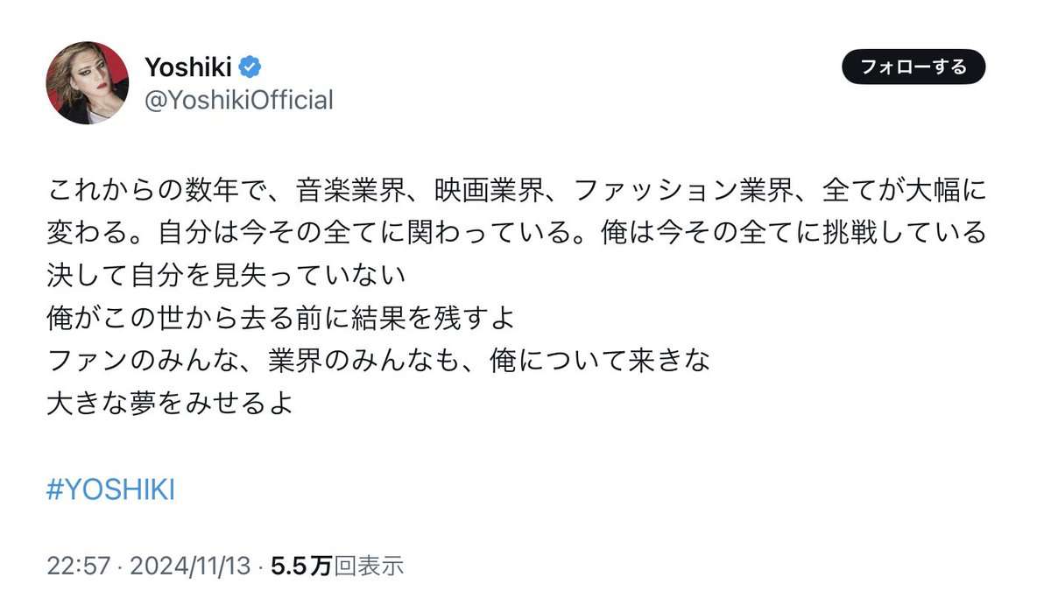This screenshot has width=1051, height=598.
Task: Click the @YoshikiOfficial username handle
Action: tap(236, 100)
